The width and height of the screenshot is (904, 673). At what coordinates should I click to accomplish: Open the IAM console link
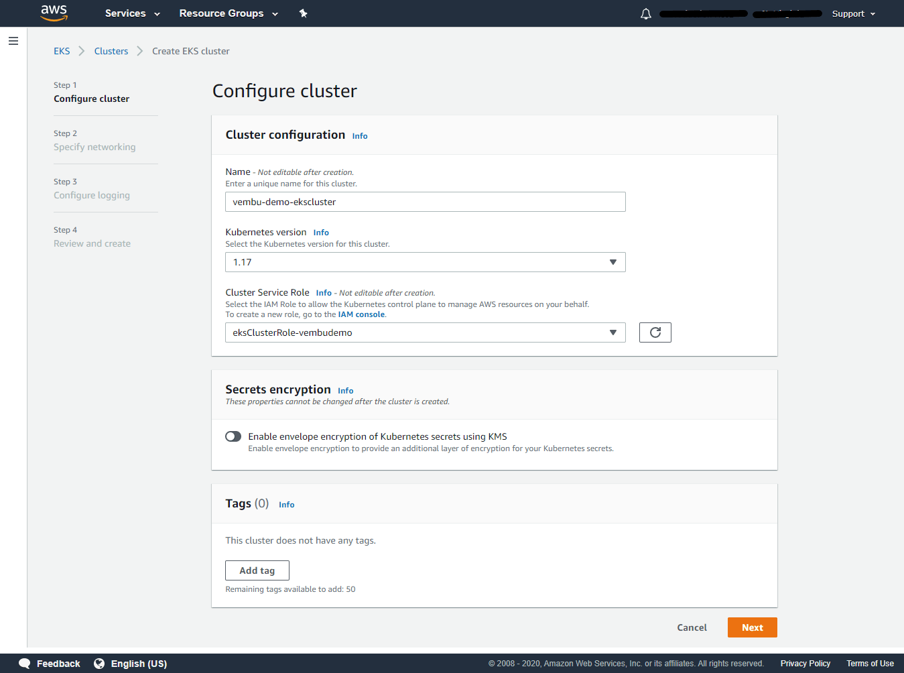[361, 314]
